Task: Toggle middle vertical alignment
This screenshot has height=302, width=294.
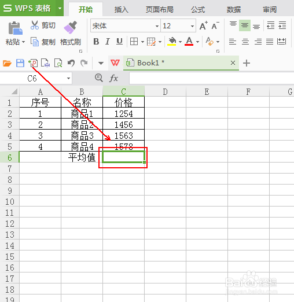Action: [x=245, y=25]
